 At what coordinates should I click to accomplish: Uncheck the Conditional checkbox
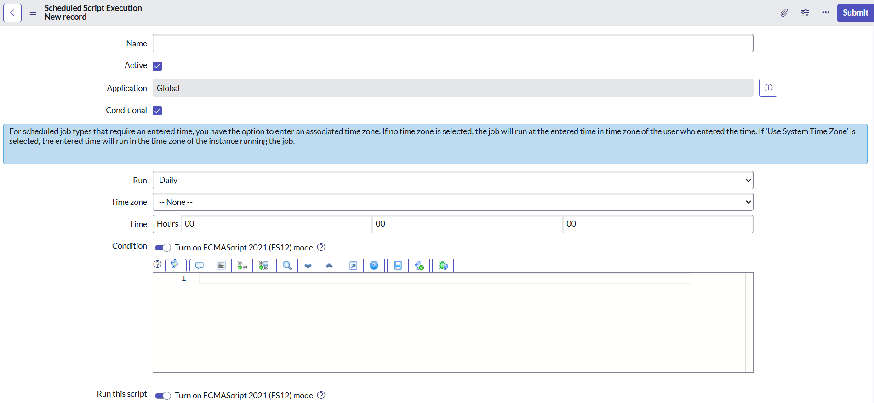pyautogui.click(x=157, y=111)
